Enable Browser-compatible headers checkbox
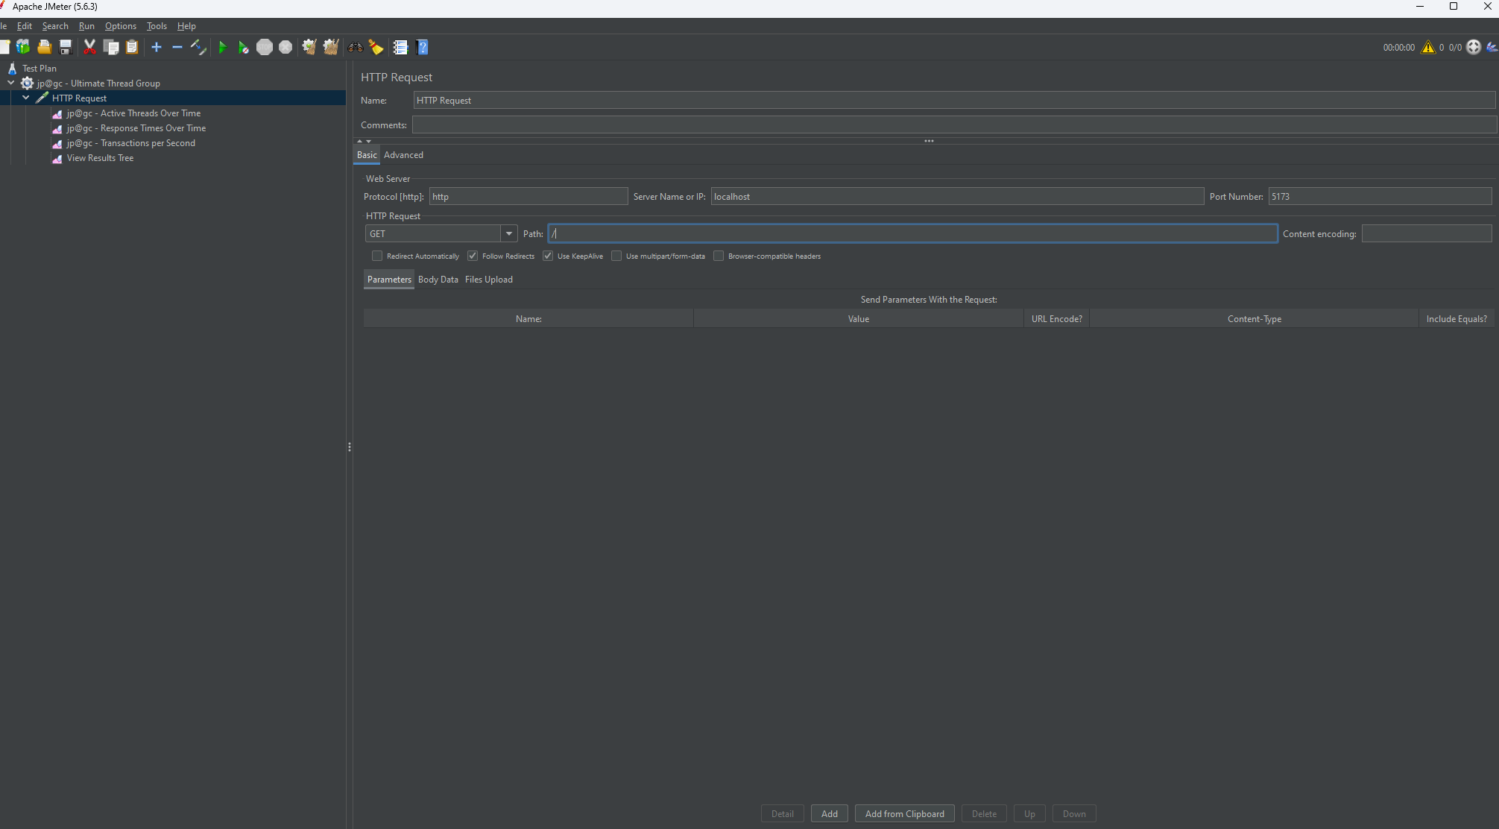Screen dimensions: 1499x829 tap(719, 256)
